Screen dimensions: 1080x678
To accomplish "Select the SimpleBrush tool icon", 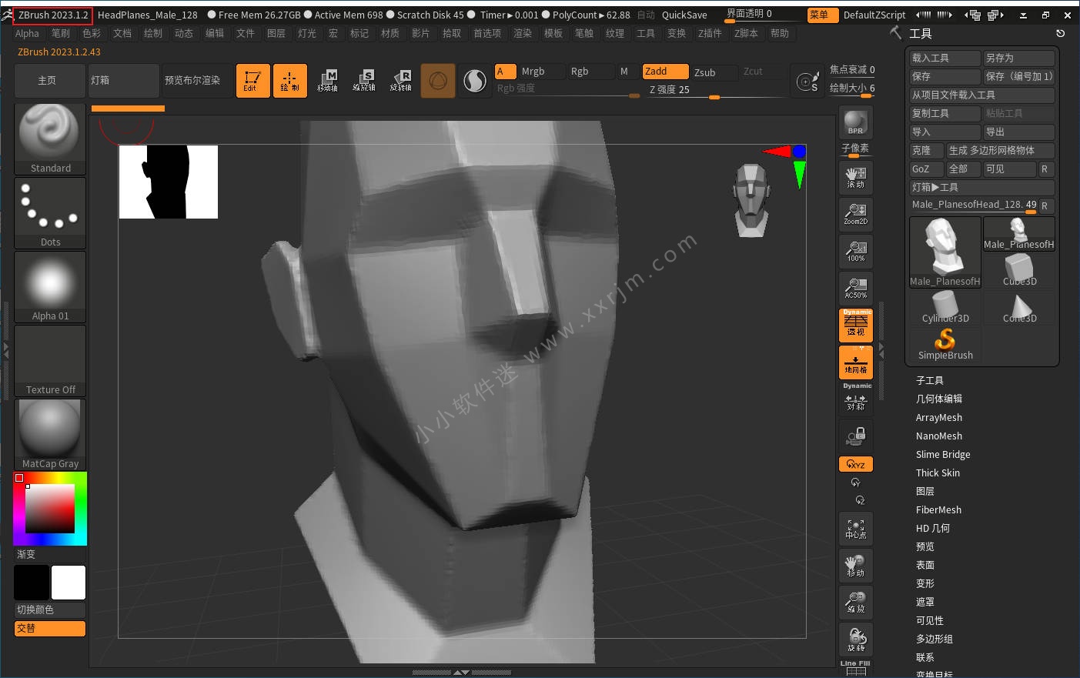I will (945, 344).
